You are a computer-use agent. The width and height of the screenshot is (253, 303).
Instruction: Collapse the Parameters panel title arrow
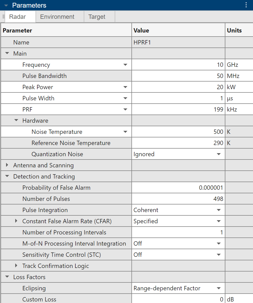click(x=6, y=5)
